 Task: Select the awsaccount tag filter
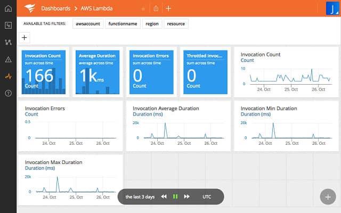coord(88,23)
